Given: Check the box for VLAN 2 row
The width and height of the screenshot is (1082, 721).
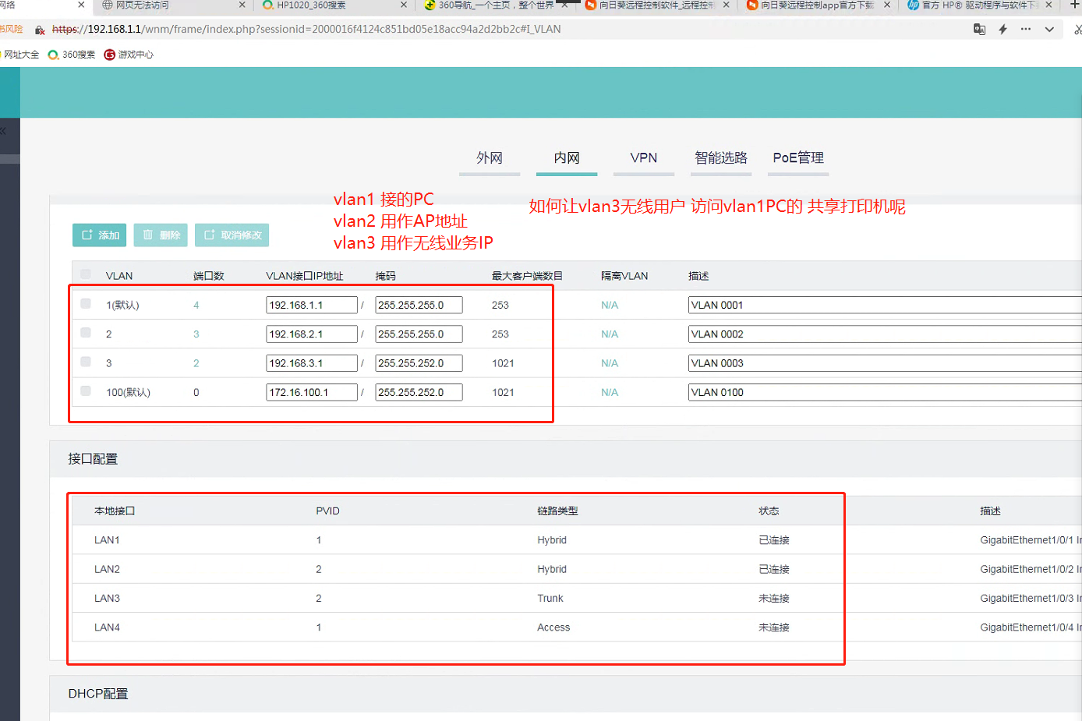Looking at the screenshot, I should pos(86,333).
